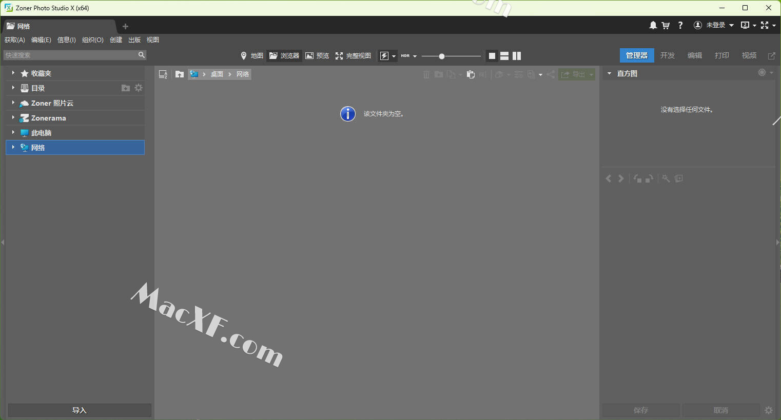Click the sort order A-Z icon
The height and width of the screenshot is (420, 781).
163,74
